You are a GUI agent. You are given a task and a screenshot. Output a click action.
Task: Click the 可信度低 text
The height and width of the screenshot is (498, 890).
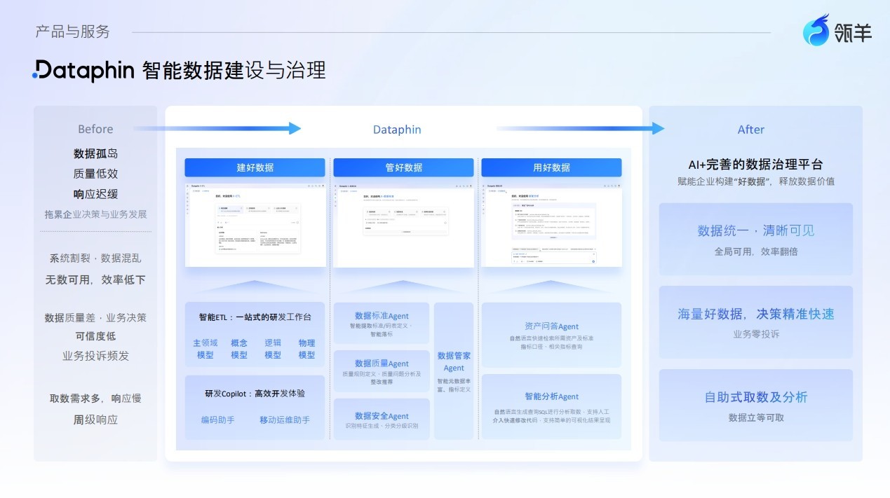coord(95,336)
